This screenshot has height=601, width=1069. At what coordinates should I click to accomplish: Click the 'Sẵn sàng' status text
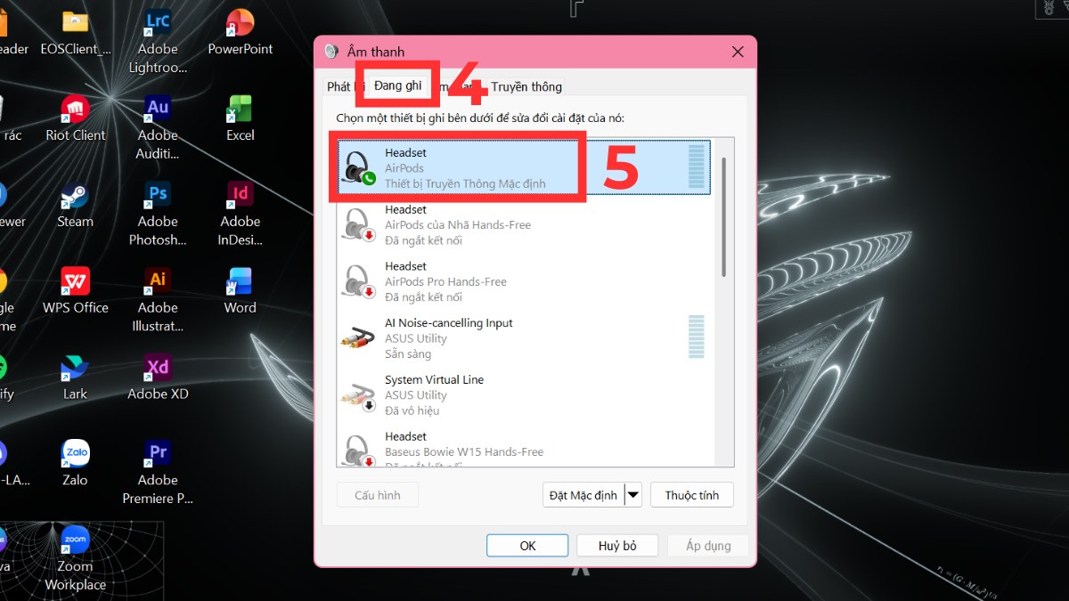[x=408, y=354]
